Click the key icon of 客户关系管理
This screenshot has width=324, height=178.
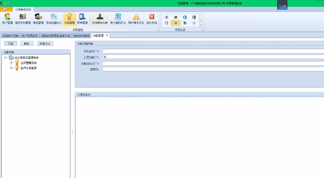(x=17, y=68)
